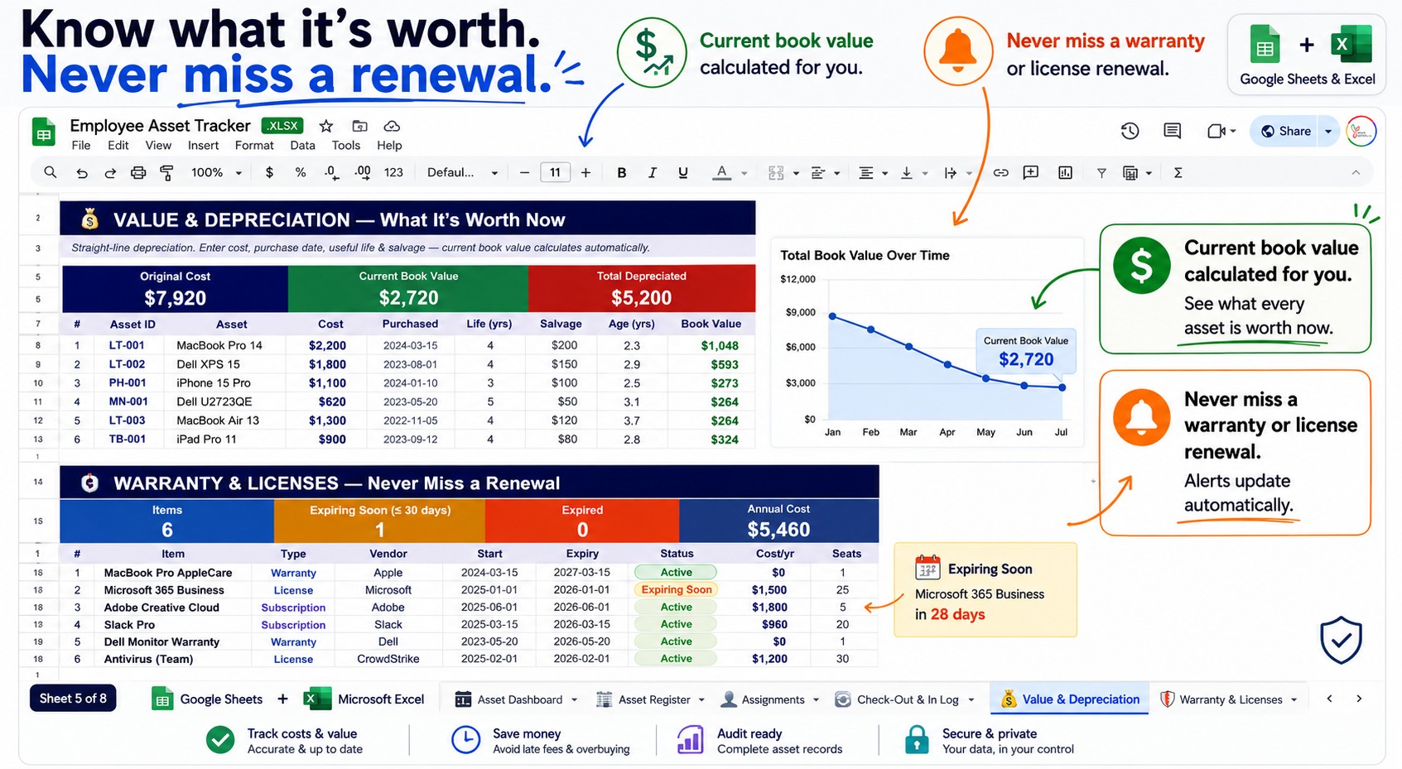Click Asset ID LT-001 link

point(127,345)
